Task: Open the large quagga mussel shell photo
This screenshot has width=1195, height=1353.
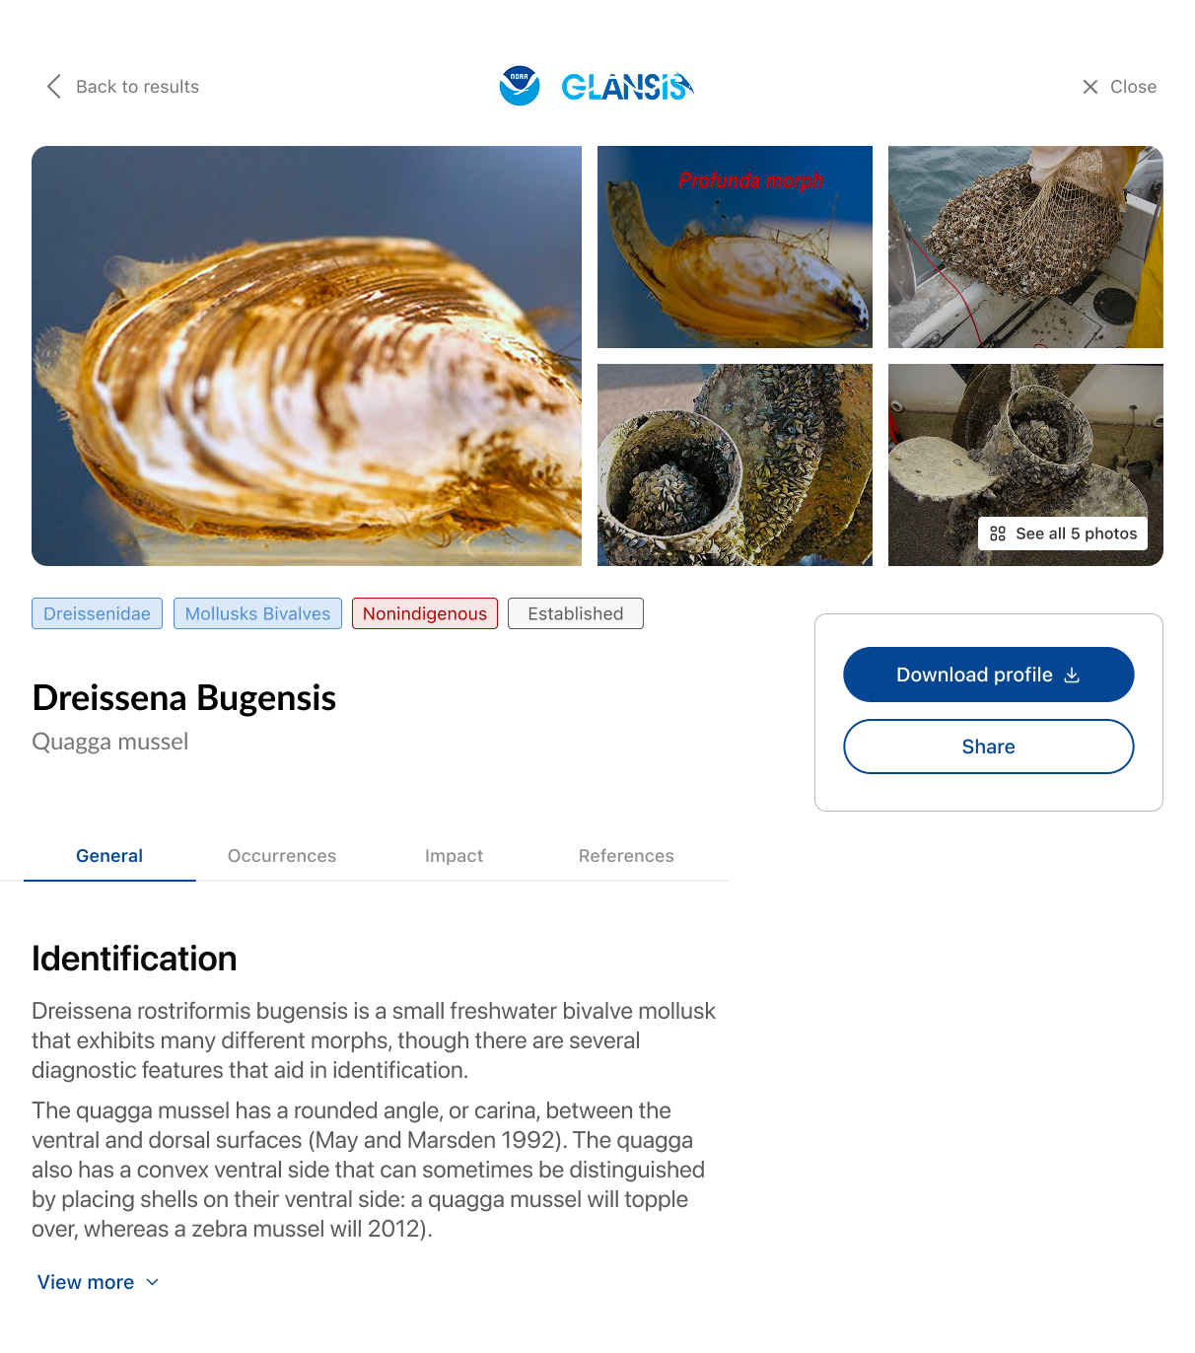Action: 307,356
